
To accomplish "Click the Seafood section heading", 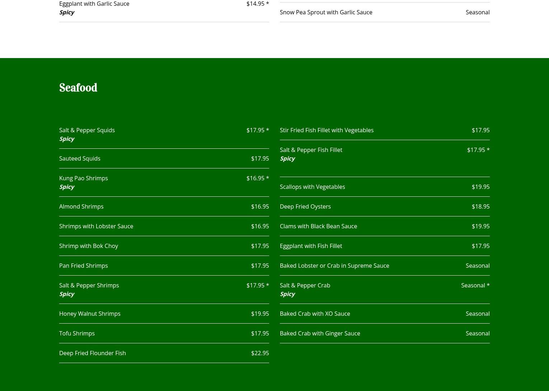I will pos(78,88).
